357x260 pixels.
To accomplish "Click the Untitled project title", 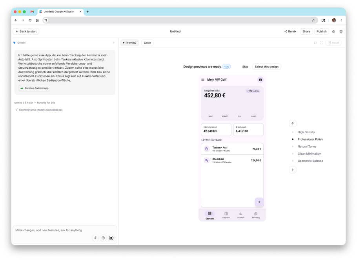I will (x=175, y=31).
